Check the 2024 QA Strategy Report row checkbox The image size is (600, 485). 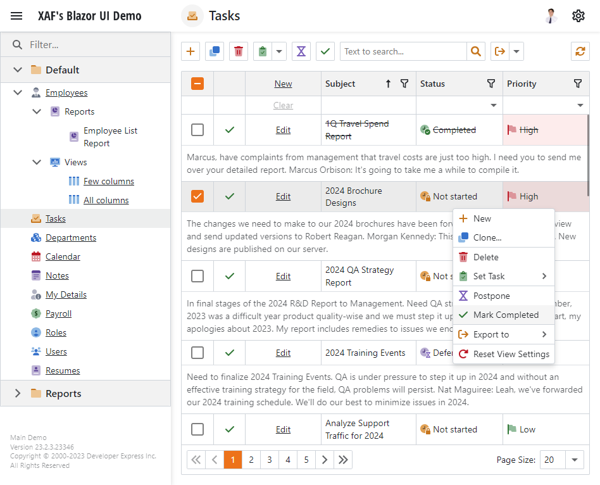(x=197, y=276)
